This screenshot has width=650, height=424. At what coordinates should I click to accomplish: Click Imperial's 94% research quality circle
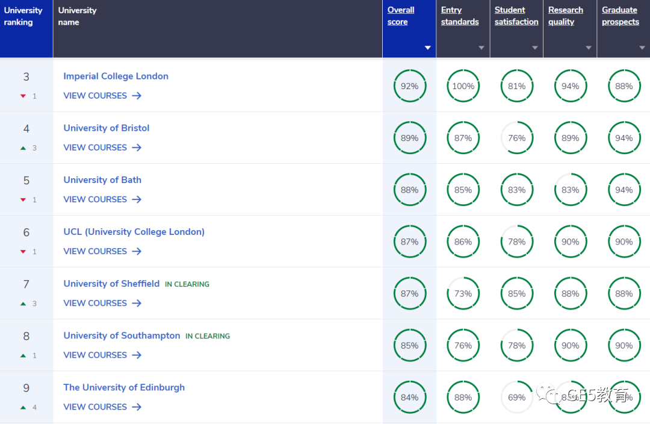(x=571, y=86)
